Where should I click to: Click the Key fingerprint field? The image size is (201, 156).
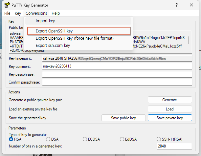pos(117,58)
